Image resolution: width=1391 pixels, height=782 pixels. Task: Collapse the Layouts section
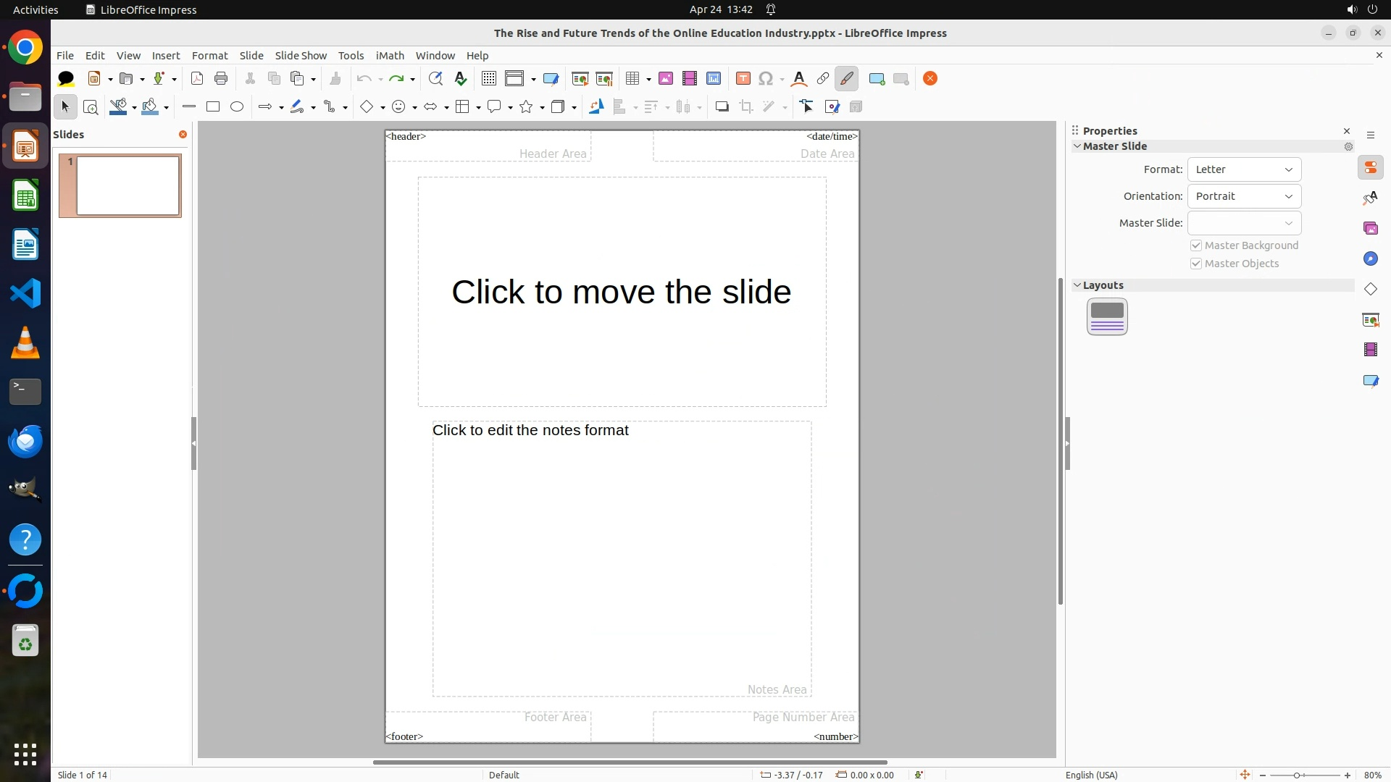1077,285
